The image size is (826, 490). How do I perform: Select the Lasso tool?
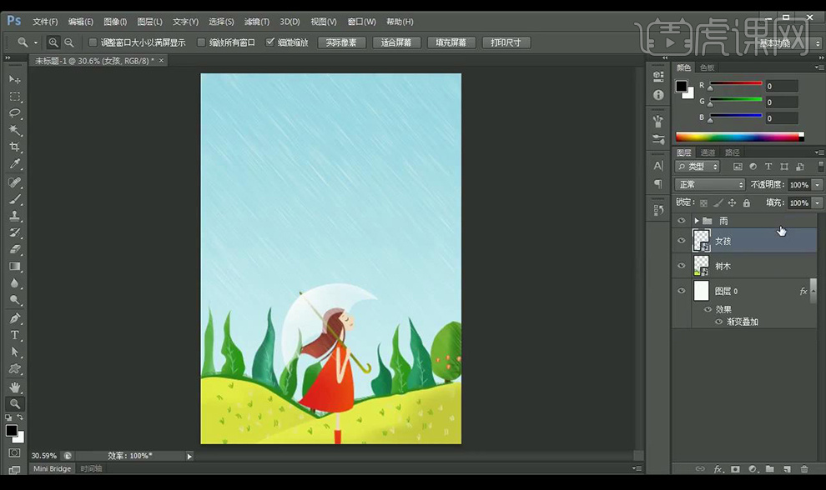coord(14,113)
